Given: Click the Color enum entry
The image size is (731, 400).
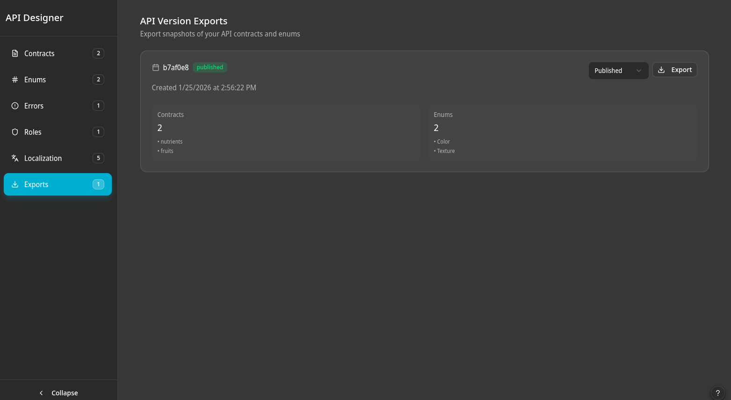Looking at the screenshot, I should point(442,142).
